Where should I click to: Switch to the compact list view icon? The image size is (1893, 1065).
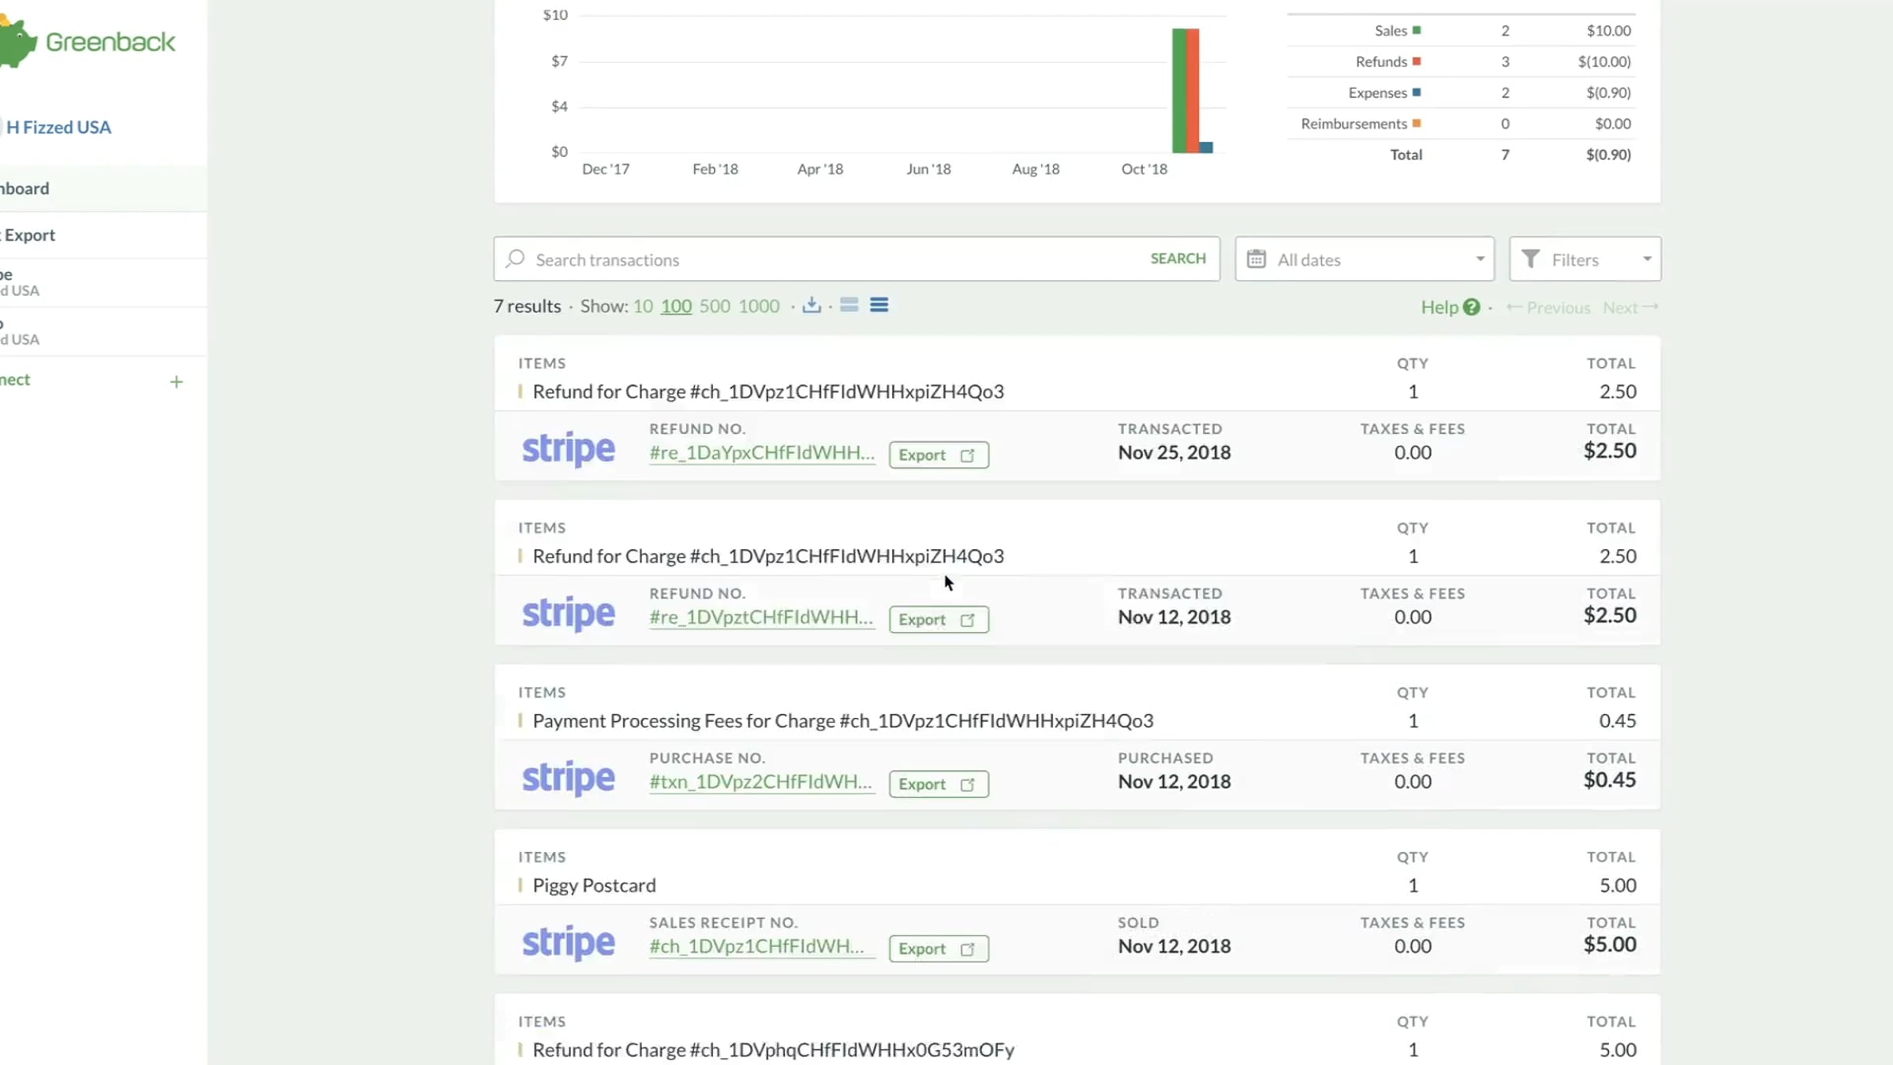pos(849,305)
